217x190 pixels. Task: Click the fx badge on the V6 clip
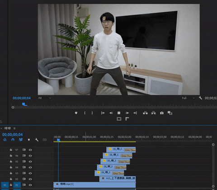[x=107, y=155]
